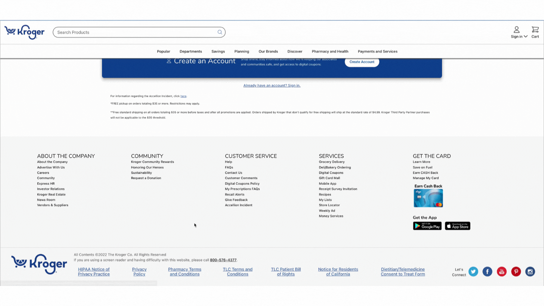Viewport: 544px width, 306px height.
Task: Click the App Store badge
Action: 457,226
